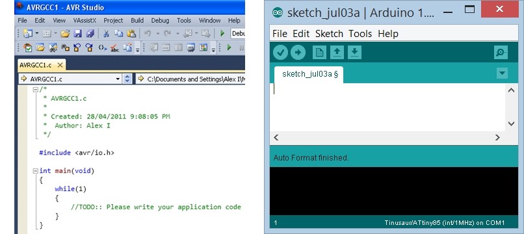Open File menu in Arduino window
The width and height of the screenshot is (524, 234).
(280, 34)
